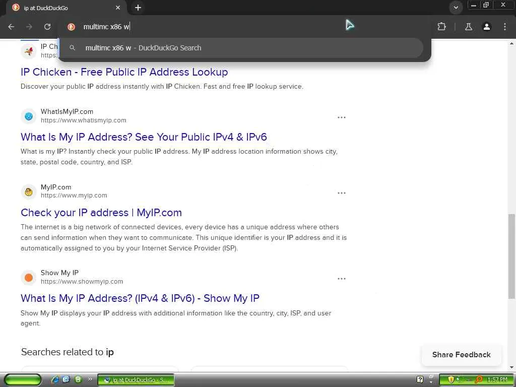Image resolution: width=516 pixels, height=387 pixels.
Task: Click the DuckDuckGo icon in address bar
Action: point(71,27)
